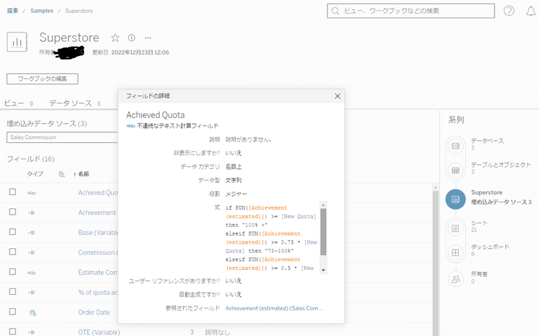Screen dimensions: 539x336
Task: Click the タイプ column header
Action: (35, 174)
